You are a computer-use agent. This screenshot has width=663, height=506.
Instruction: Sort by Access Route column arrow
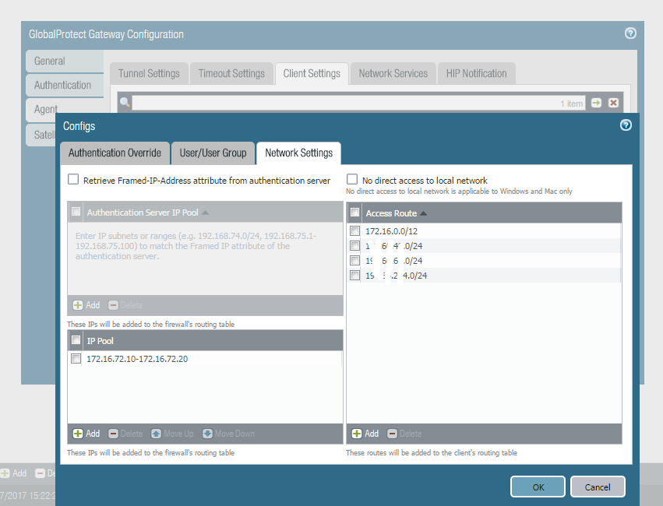point(423,213)
